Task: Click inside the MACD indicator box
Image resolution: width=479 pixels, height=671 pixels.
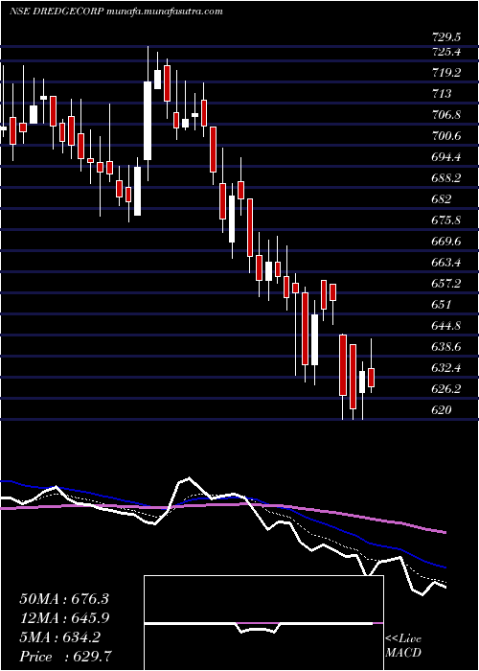Action: pos(263,623)
